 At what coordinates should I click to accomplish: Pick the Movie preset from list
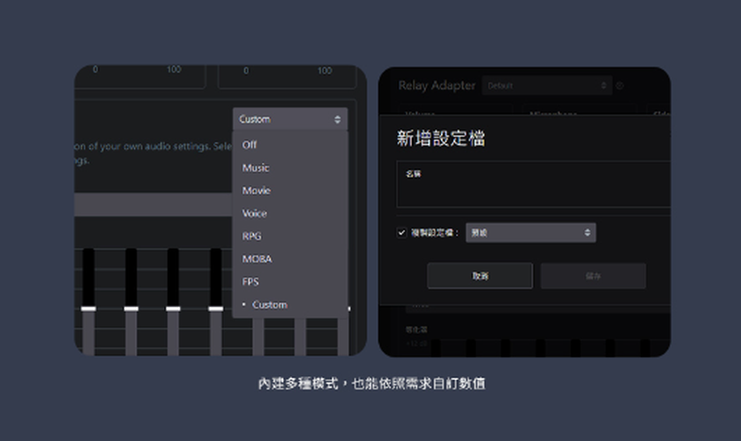[x=257, y=191]
